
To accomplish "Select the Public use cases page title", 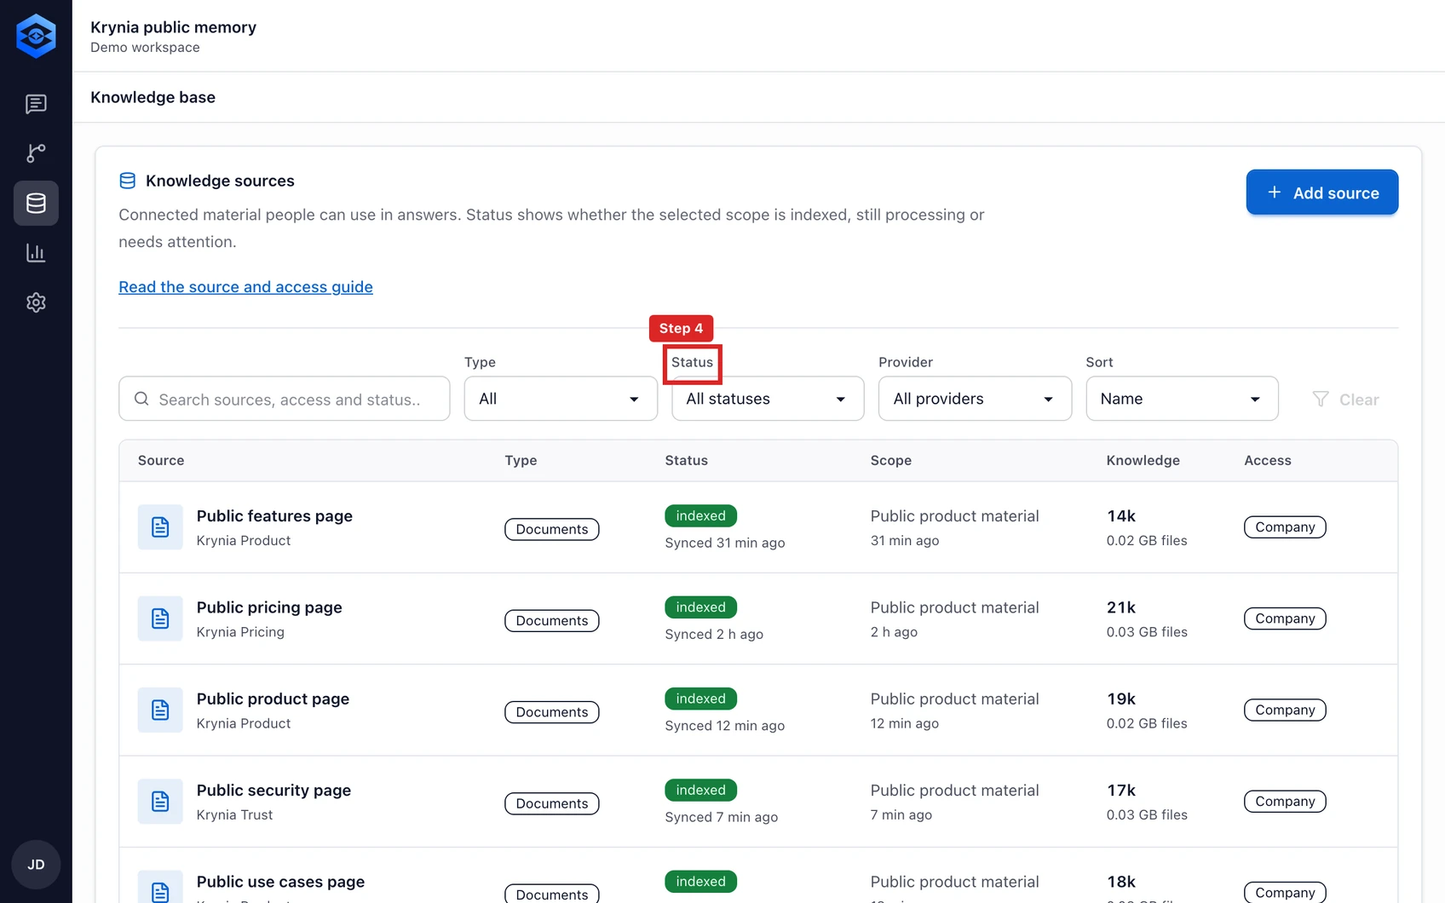I will [x=280, y=882].
